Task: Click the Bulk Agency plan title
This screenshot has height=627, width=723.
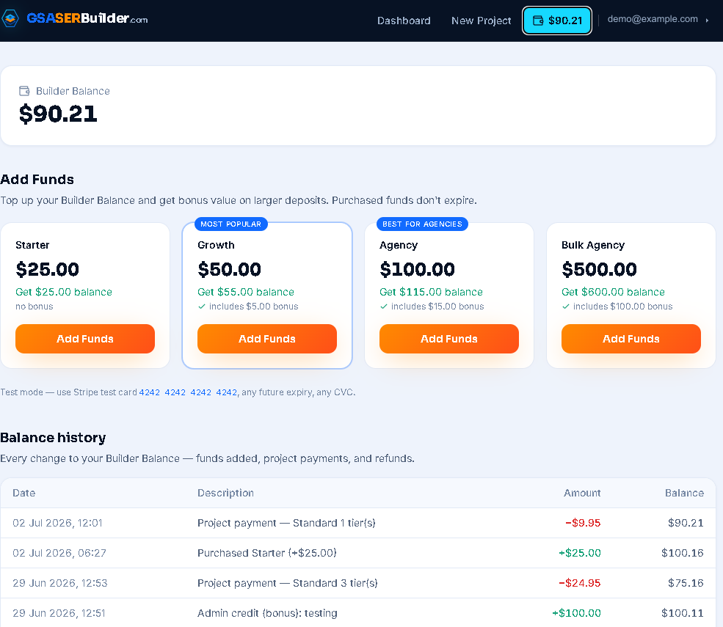Action: 593,245
